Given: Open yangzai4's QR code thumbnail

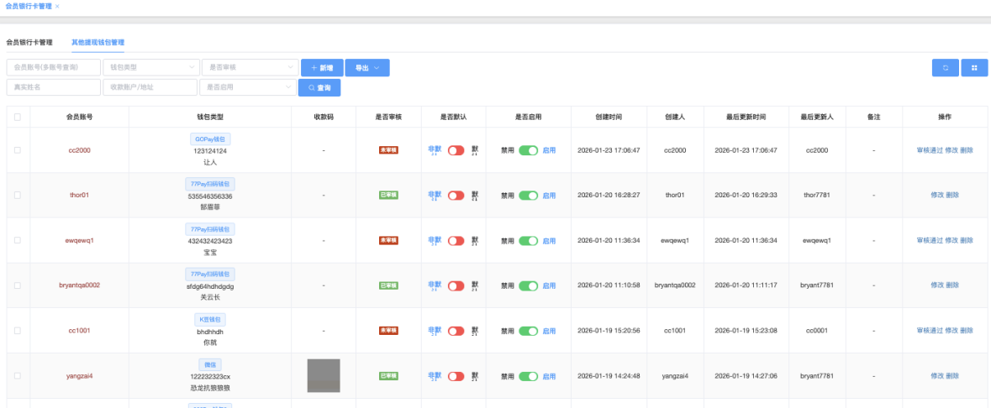Looking at the screenshot, I should click(x=324, y=376).
